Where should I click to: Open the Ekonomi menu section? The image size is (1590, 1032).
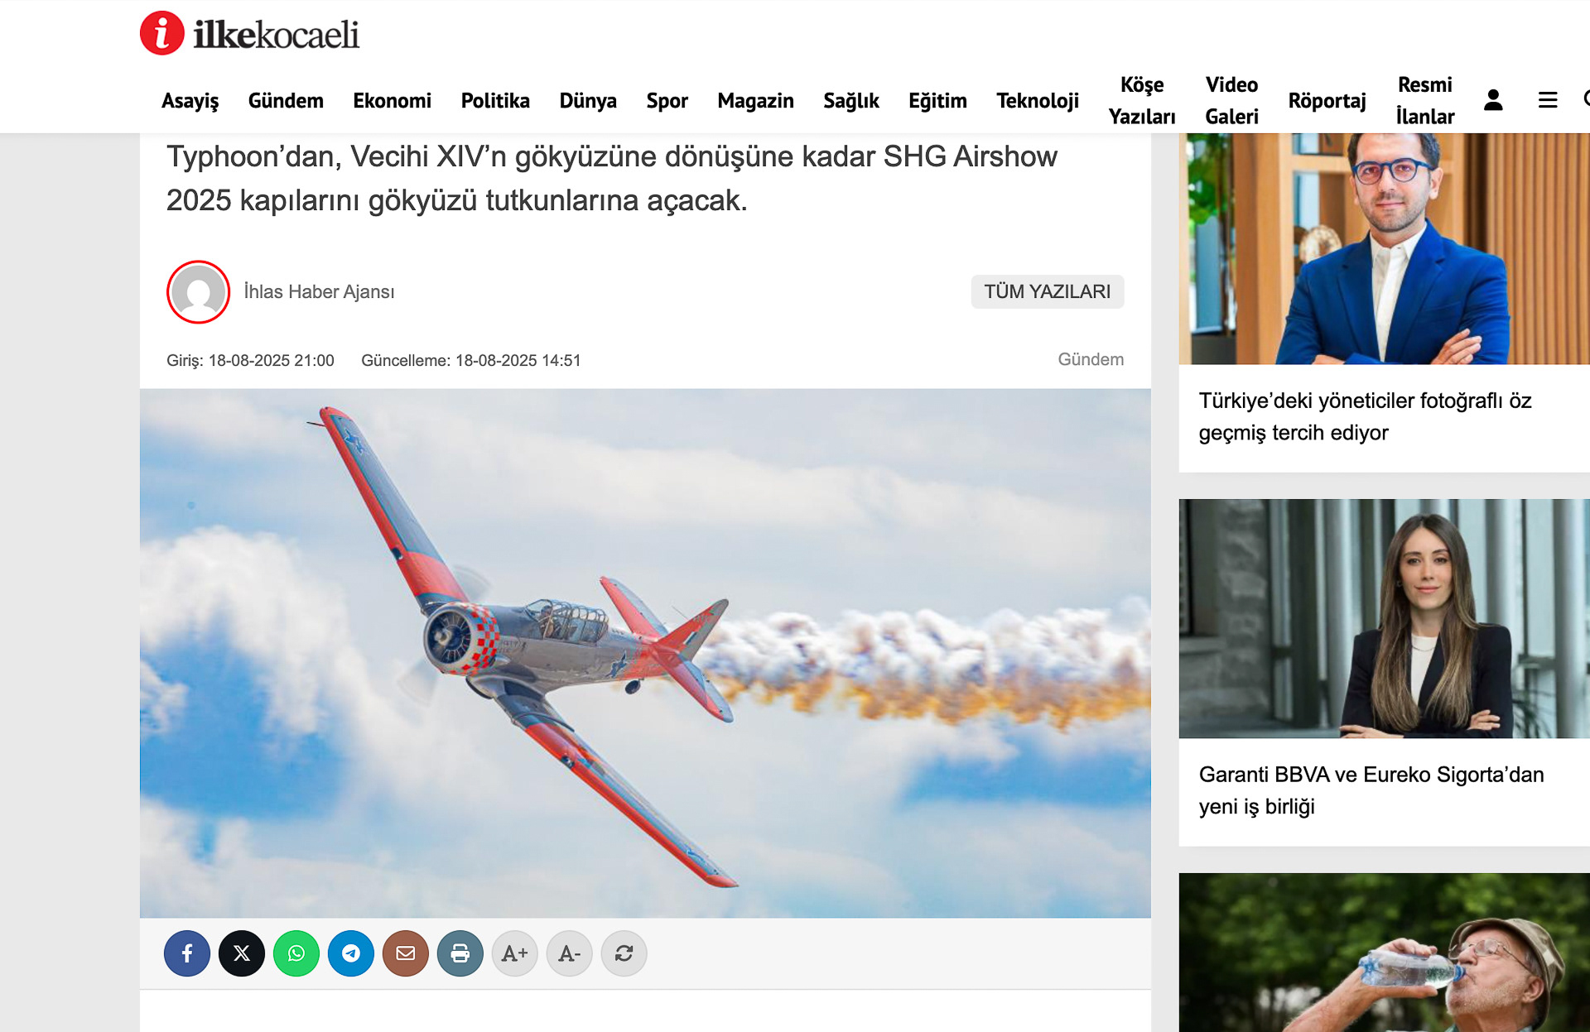pos(392,100)
